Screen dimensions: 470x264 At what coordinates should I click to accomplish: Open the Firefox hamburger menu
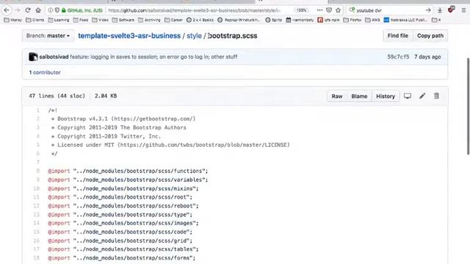click(463, 10)
